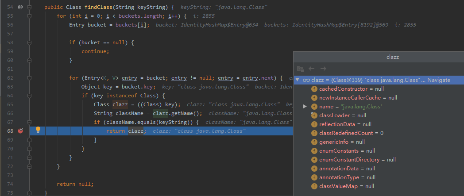Screen dimensions: 464x196
Task: Click the forward arrow in clazz popup
Action: pyautogui.click(x=323, y=69)
